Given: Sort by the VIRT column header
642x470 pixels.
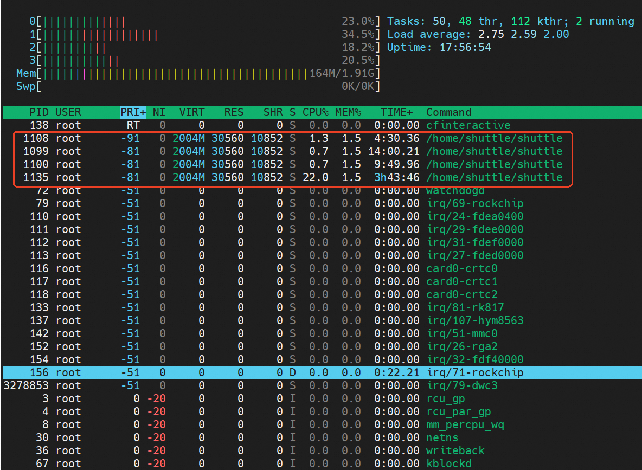Looking at the screenshot, I should point(191,112).
